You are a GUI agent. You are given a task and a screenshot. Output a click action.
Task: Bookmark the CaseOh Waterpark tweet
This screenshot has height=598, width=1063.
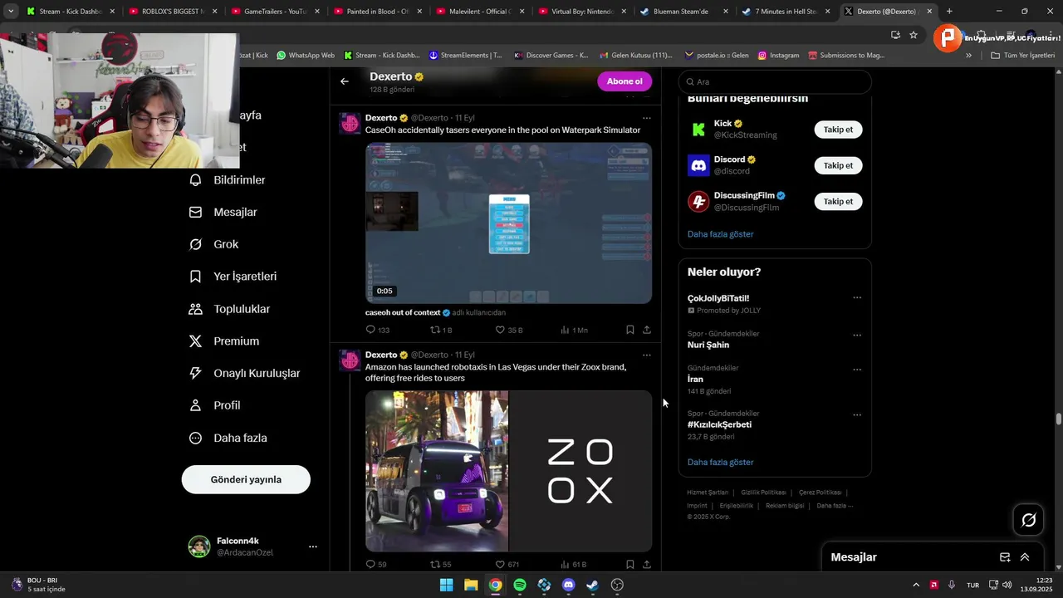[630, 330]
